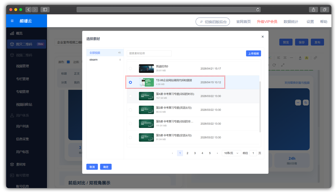Open the Safari tabs overview icon
This screenshot has height=193, width=336.
[x=325, y=9]
